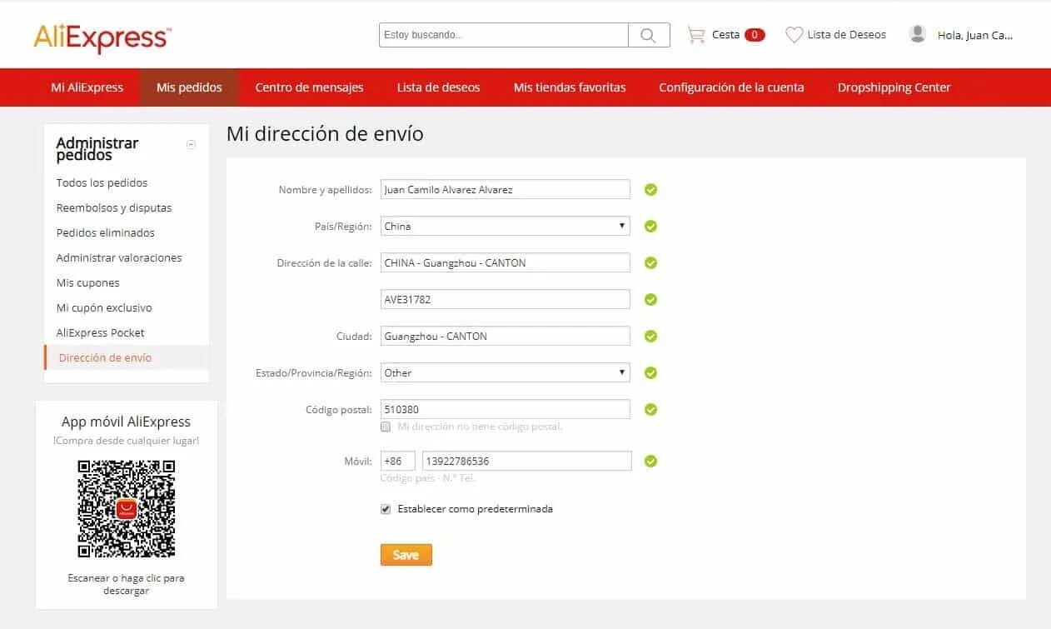Viewport: 1051px width, 629px height.
Task: Collapse the Administrar pedidos panel
Action: point(191,144)
